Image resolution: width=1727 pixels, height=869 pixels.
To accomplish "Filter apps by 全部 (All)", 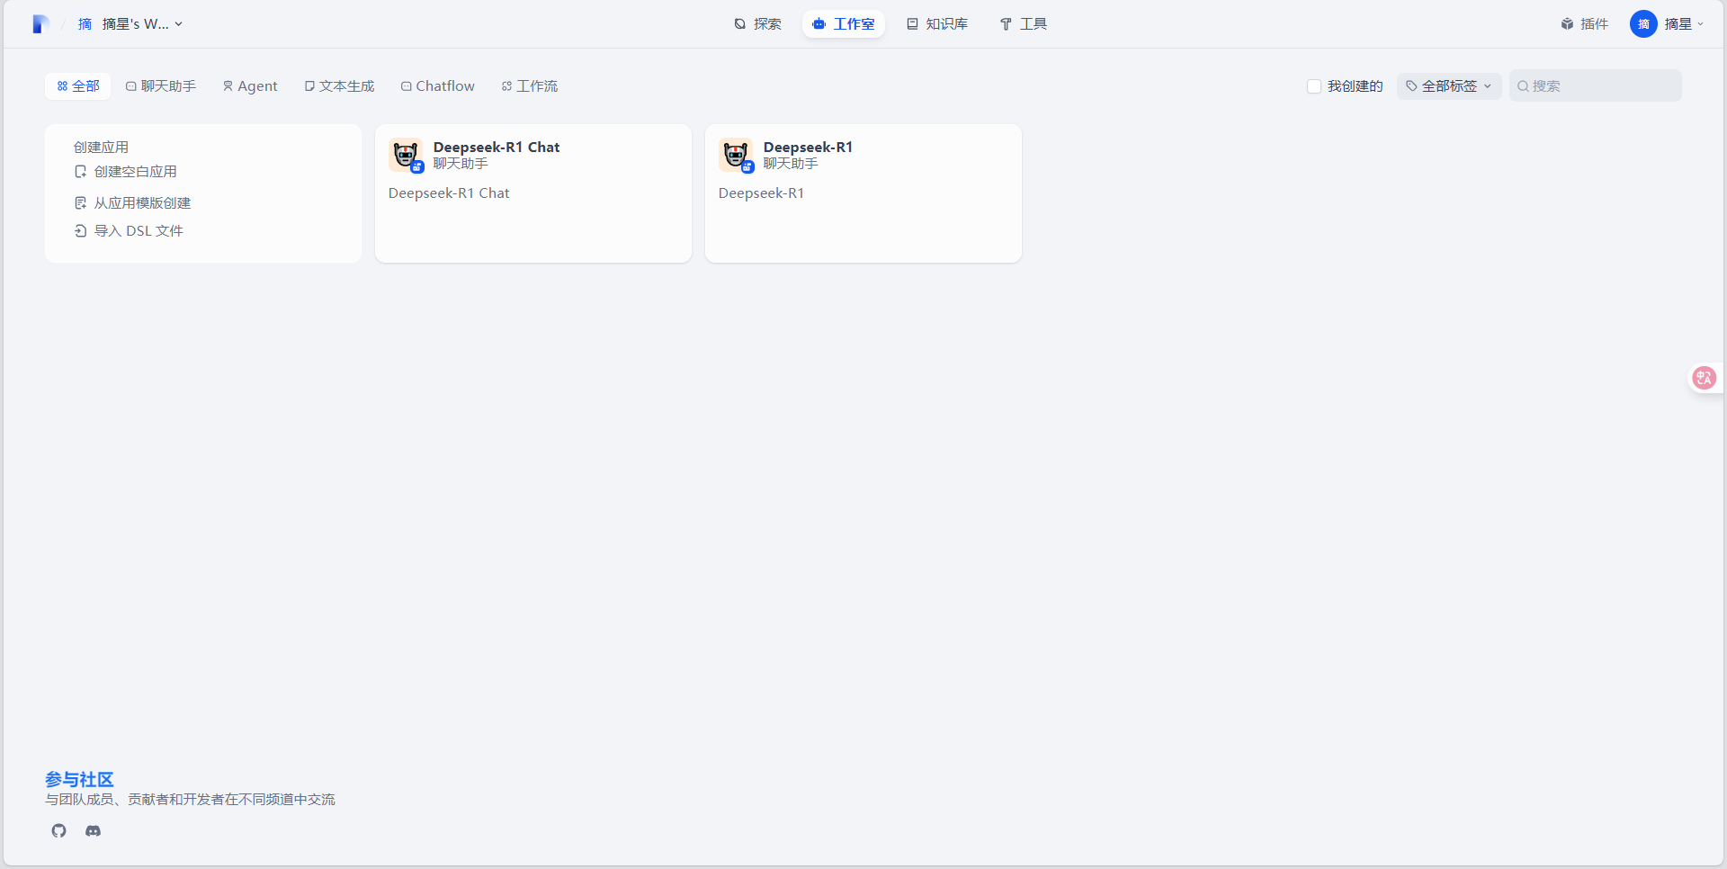I will coord(78,86).
